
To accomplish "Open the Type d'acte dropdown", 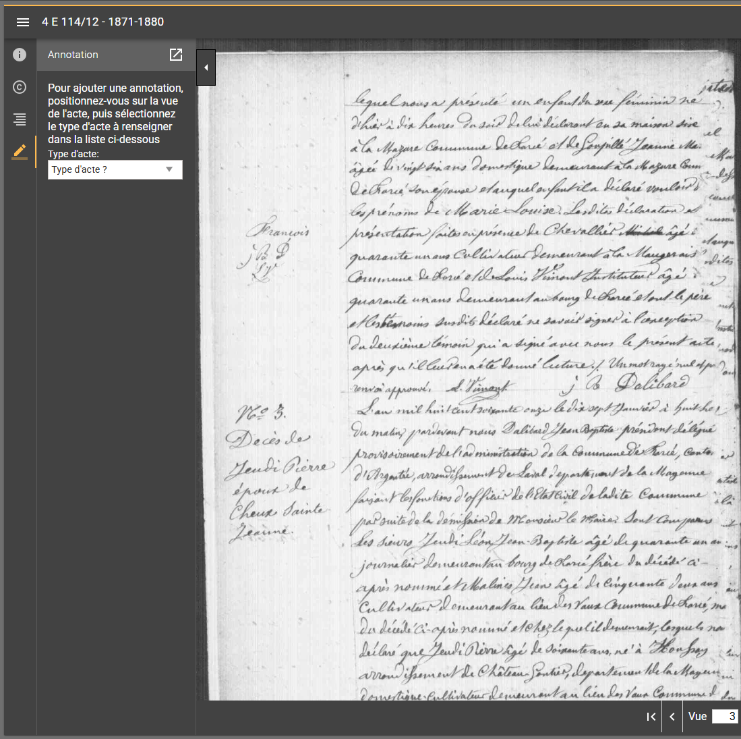I will 115,169.
